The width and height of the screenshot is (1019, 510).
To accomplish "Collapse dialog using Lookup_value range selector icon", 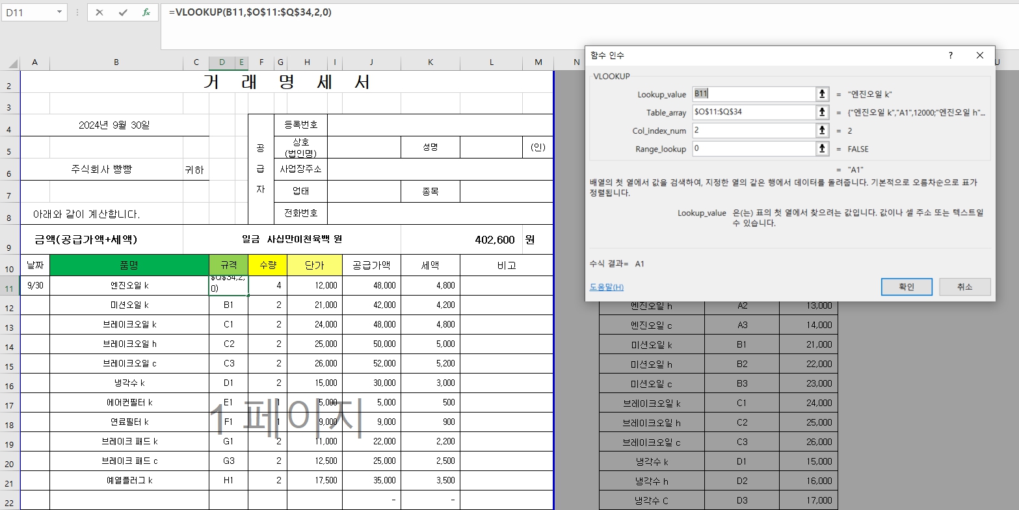I will [821, 93].
